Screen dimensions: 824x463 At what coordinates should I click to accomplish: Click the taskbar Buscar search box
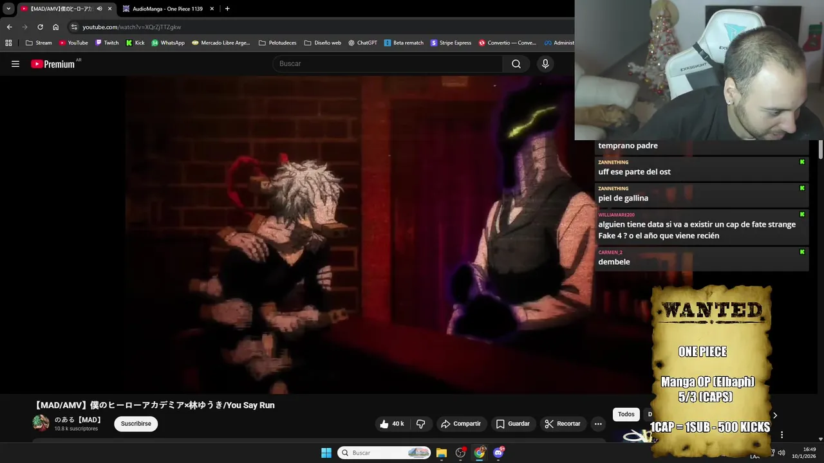[x=384, y=453]
